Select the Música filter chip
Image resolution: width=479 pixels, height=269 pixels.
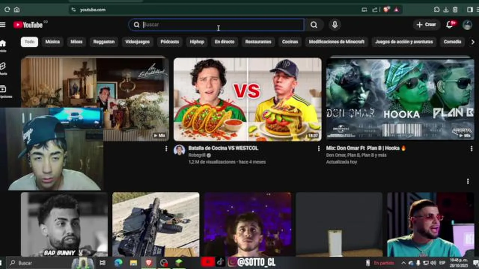52,42
